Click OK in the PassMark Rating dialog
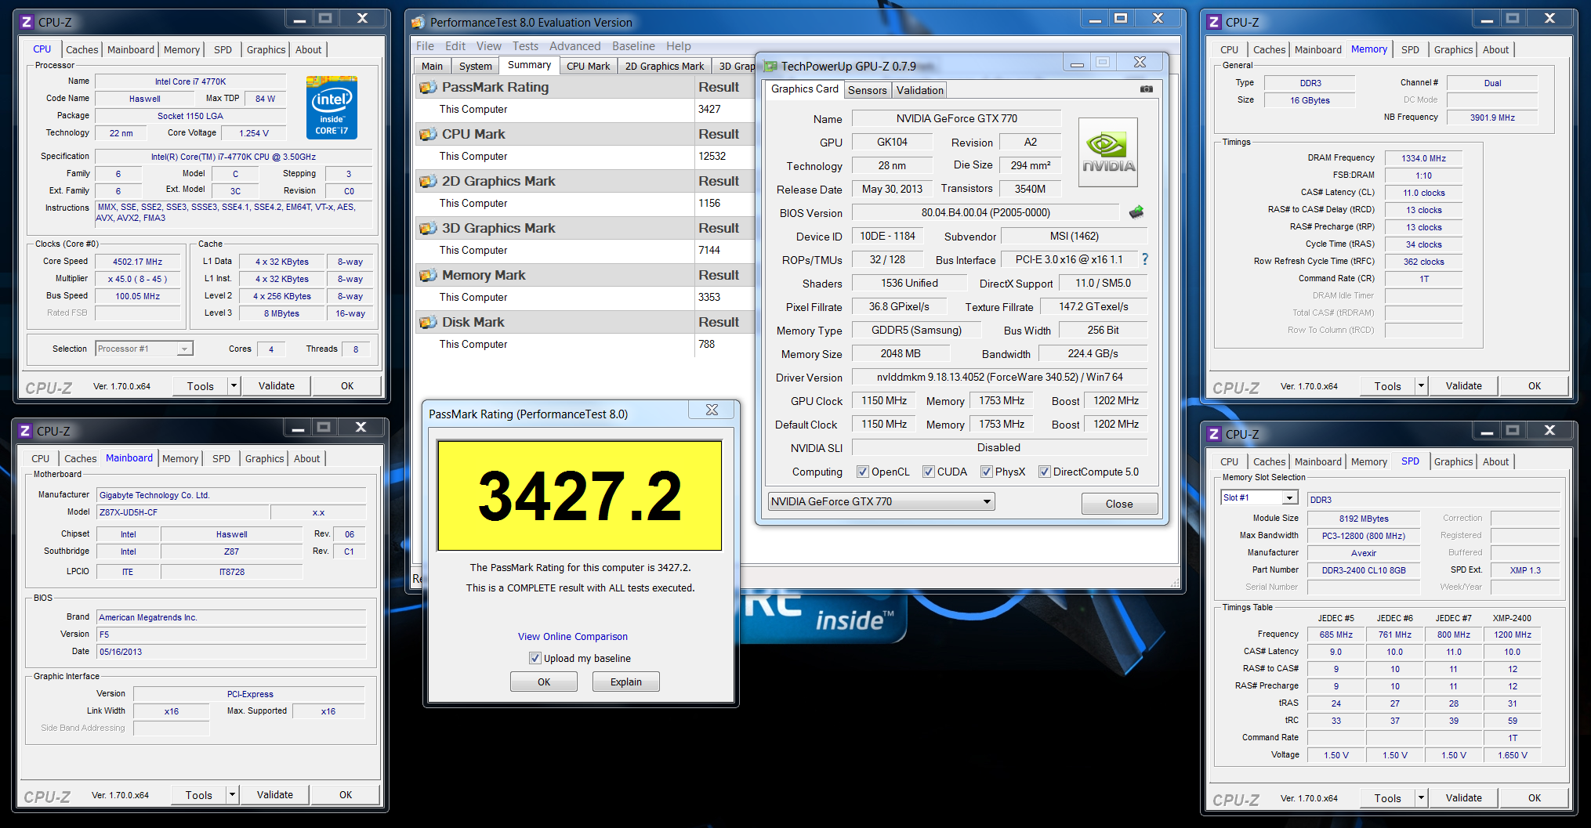The height and width of the screenshot is (828, 1591). 544,682
